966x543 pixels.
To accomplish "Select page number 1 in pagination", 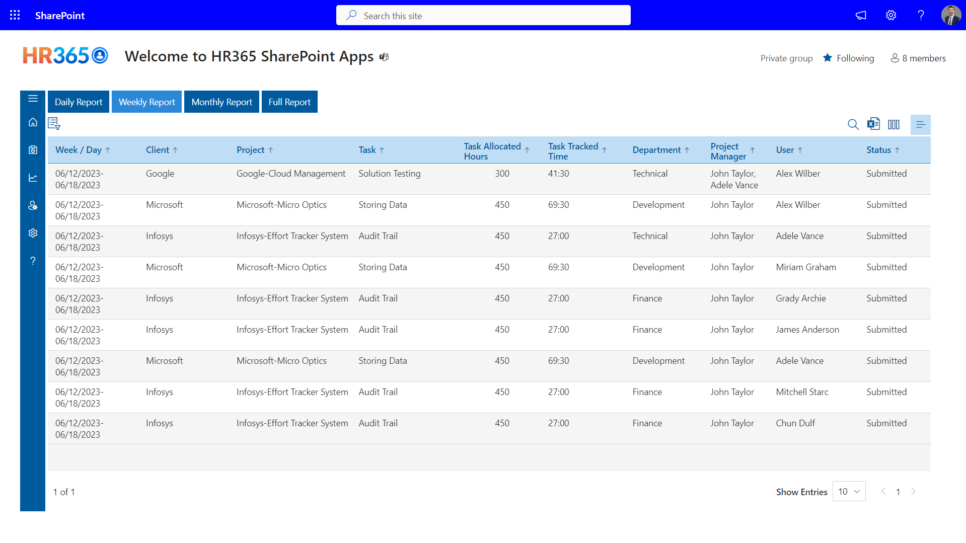I will [898, 492].
